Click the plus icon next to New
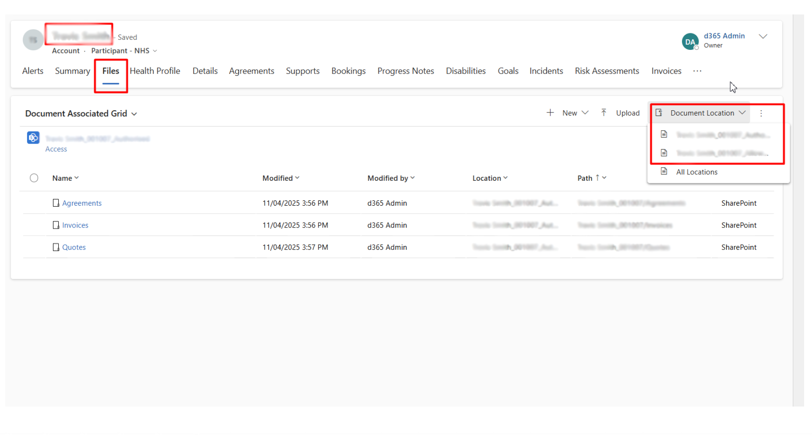The height and width of the screenshot is (435, 812). coord(550,113)
